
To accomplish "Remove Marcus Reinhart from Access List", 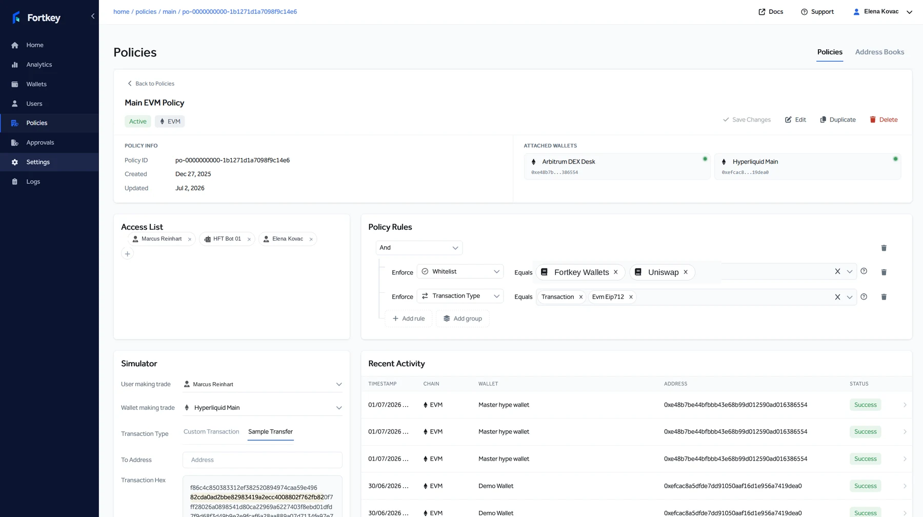I will [190, 240].
